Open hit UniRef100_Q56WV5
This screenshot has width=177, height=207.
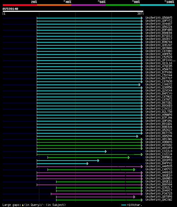(x=159, y=18)
